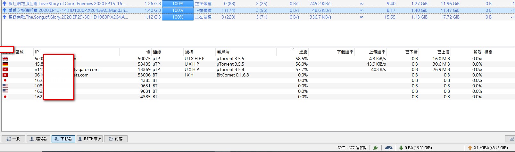Sort peers by the 進度 progress column header
The width and height of the screenshot is (515, 152).
(303, 52)
